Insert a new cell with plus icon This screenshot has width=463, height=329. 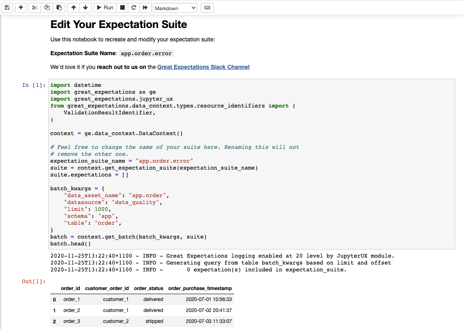(21, 8)
